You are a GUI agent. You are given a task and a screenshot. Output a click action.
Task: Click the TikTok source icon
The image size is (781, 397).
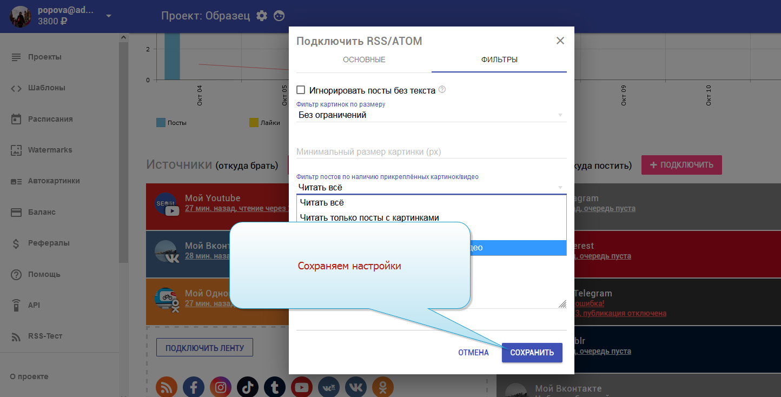point(248,387)
